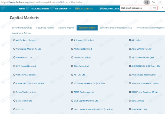The height and width of the screenshot is (114, 165).
Task: Click the translate page icon
Action: click(x=153, y=2)
